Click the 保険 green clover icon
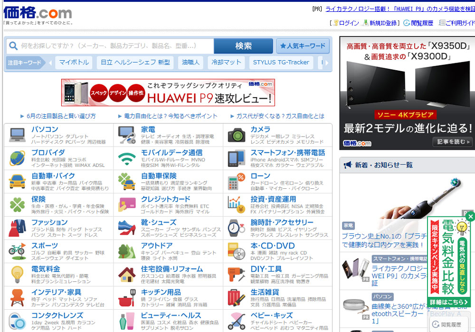Viewport: 475px width, 332px height. pos(17,205)
